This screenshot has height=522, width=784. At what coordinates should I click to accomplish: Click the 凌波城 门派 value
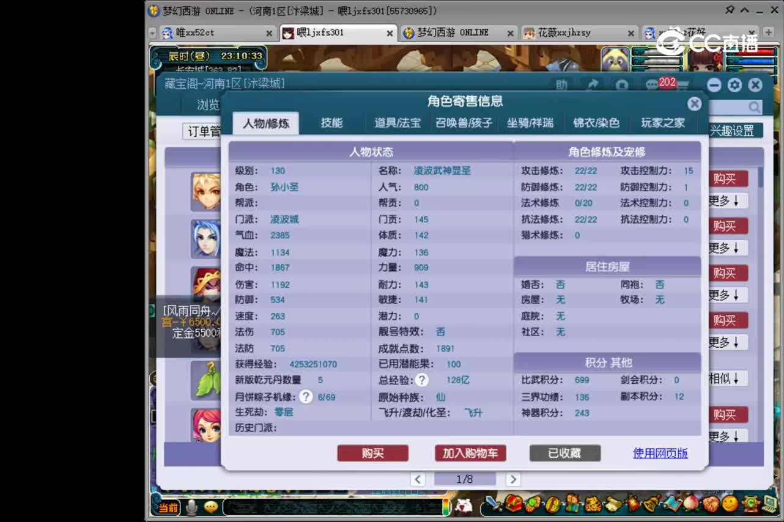(284, 219)
